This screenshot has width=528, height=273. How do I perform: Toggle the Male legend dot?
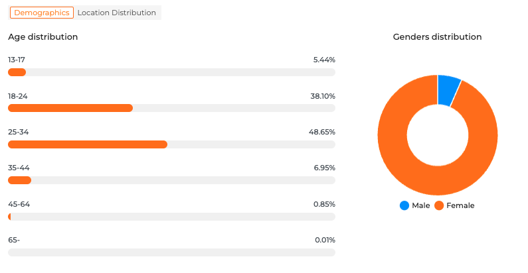pos(404,205)
